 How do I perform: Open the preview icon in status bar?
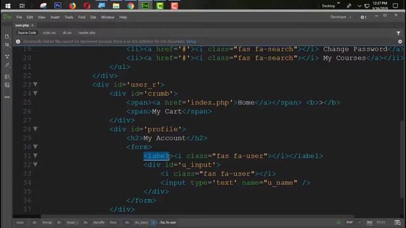pos(397,222)
